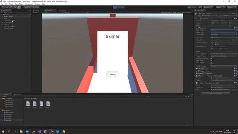This screenshot has height=134, width=238.
Task: Select the Hand tool in Unity toolbar
Action: 3,7
